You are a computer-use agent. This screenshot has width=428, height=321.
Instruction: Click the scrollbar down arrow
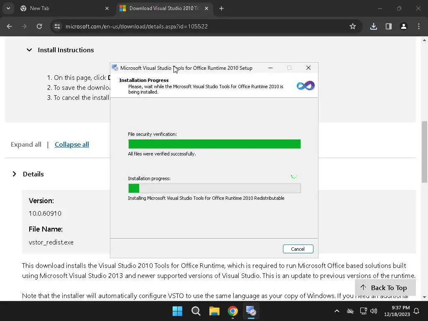pos(424,297)
